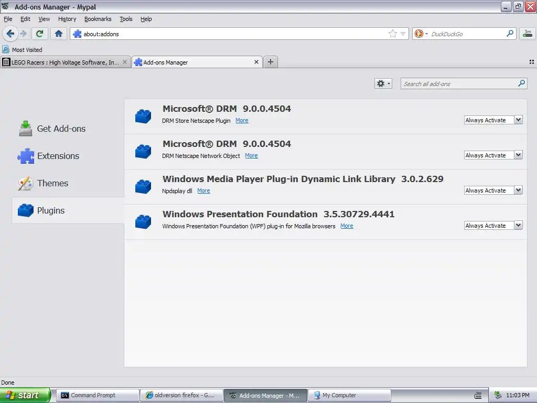This screenshot has height=403, width=537.
Task: Expand activation dropdown for DRM Store Netscape Plugin
Action: (493, 120)
